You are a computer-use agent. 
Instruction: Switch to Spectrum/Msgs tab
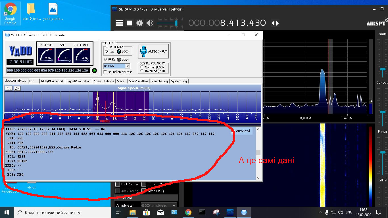16,81
